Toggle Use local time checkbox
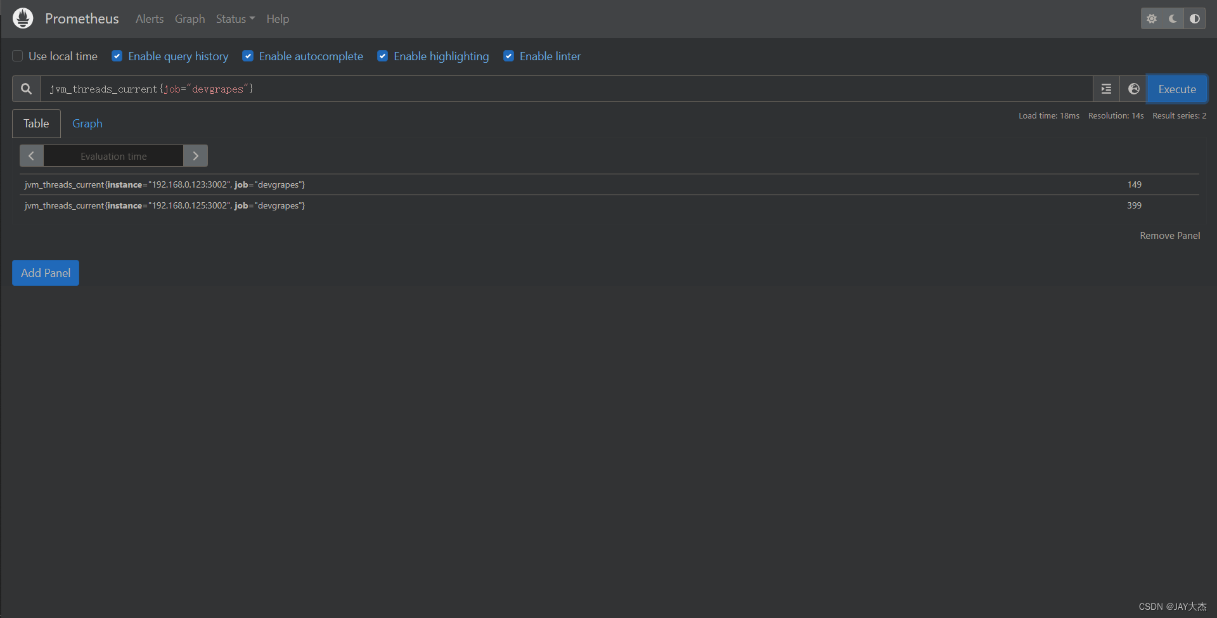The image size is (1217, 618). tap(18, 56)
